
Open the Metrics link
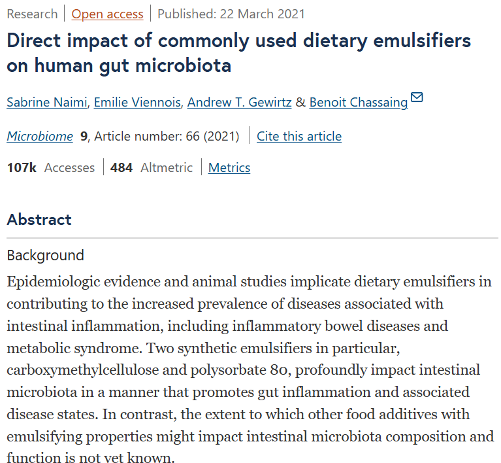point(229,167)
